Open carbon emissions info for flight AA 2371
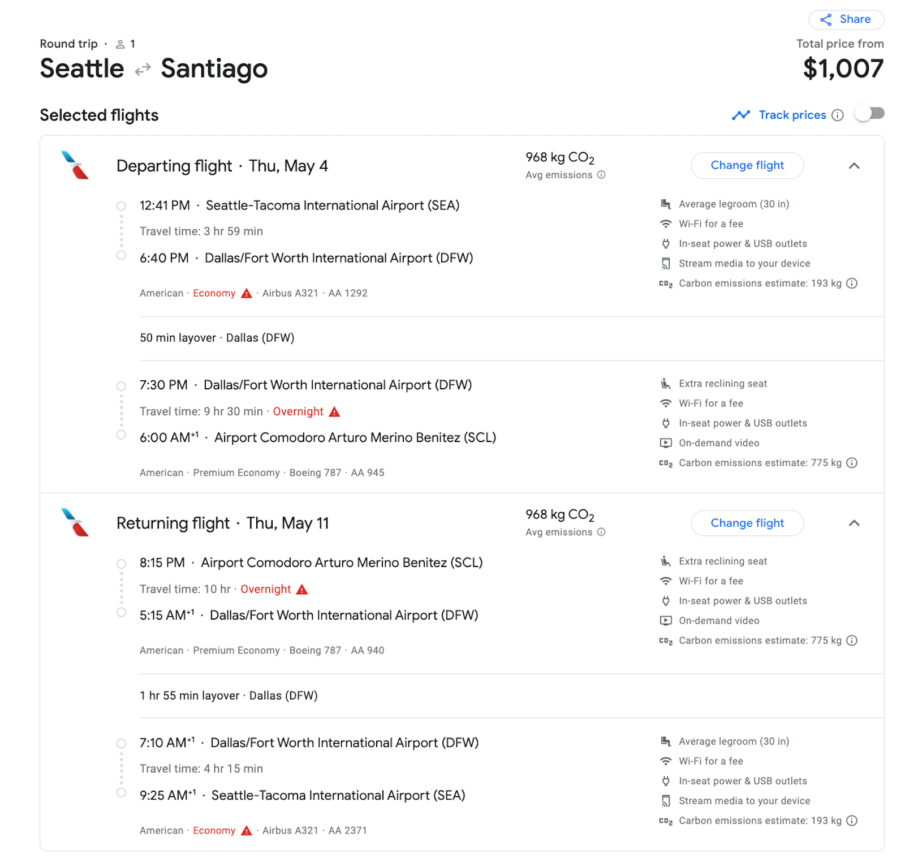905x863 pixels. point(852,820)
